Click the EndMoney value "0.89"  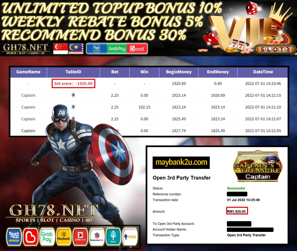click(x=218, y=83)
